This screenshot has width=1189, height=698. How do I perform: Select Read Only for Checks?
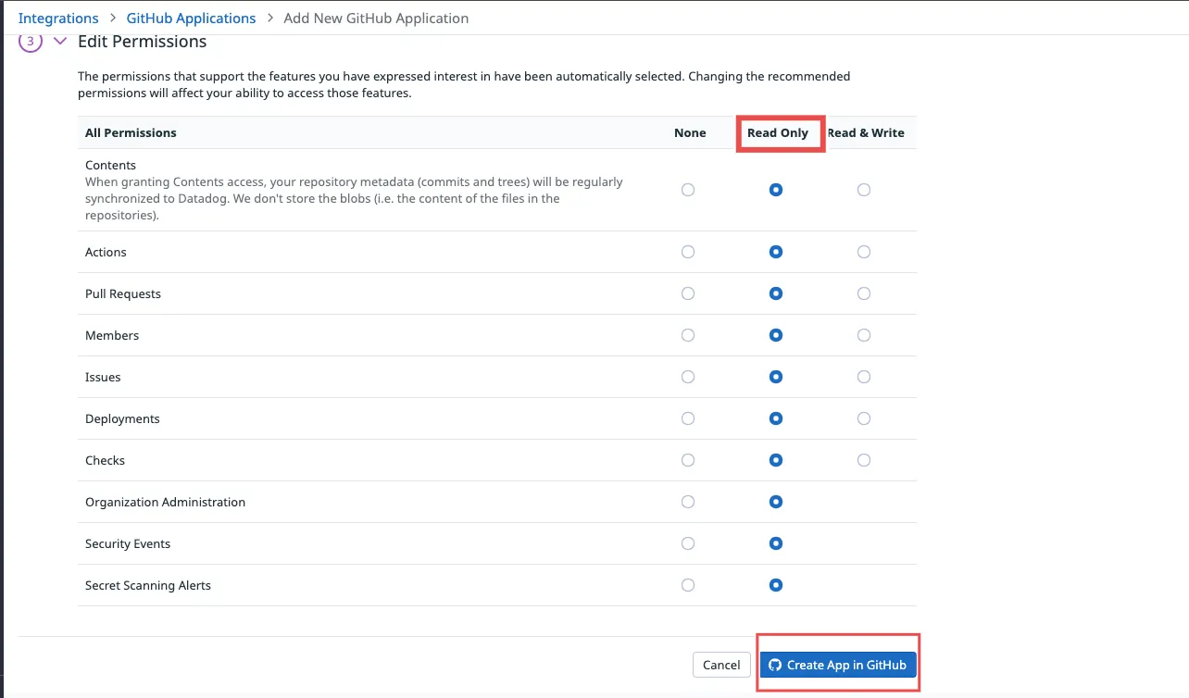(776, 460)
